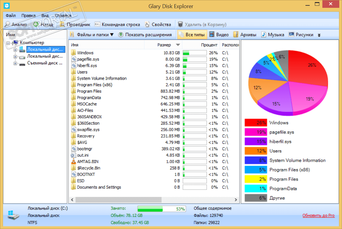Click the orange Users 12% legend swatch
342x229 pixels.
(256, 151)
